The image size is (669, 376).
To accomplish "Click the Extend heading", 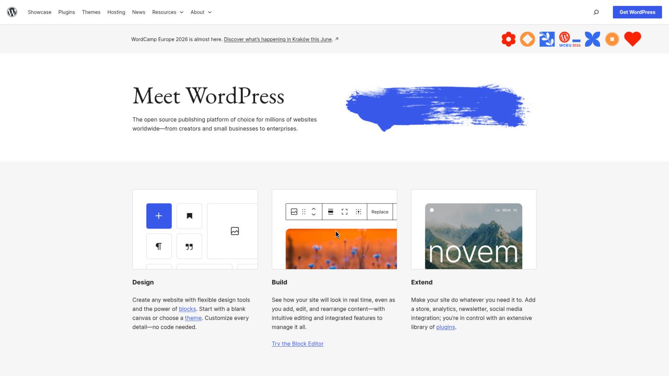I will [422, 282].
